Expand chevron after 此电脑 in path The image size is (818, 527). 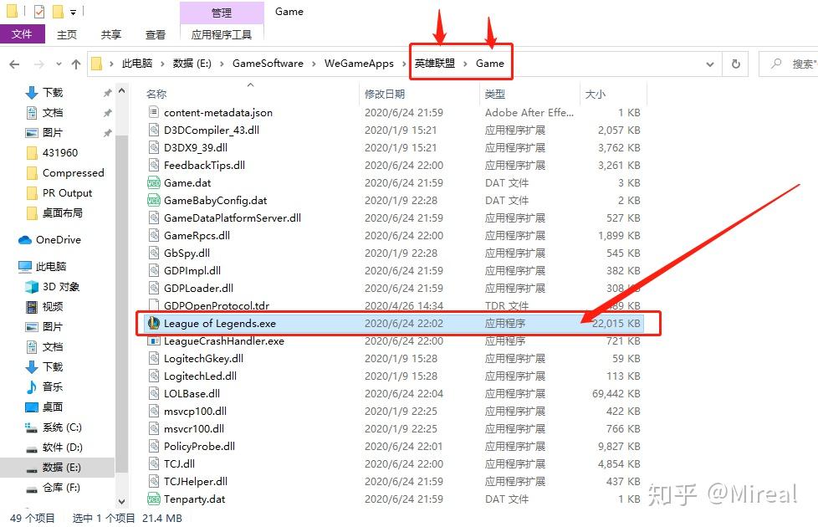tap(162, 64)
